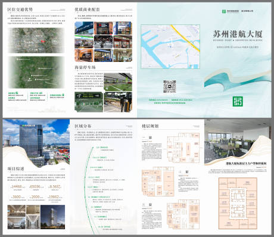Click the tower photo under the blue sky

pos(36,142)
